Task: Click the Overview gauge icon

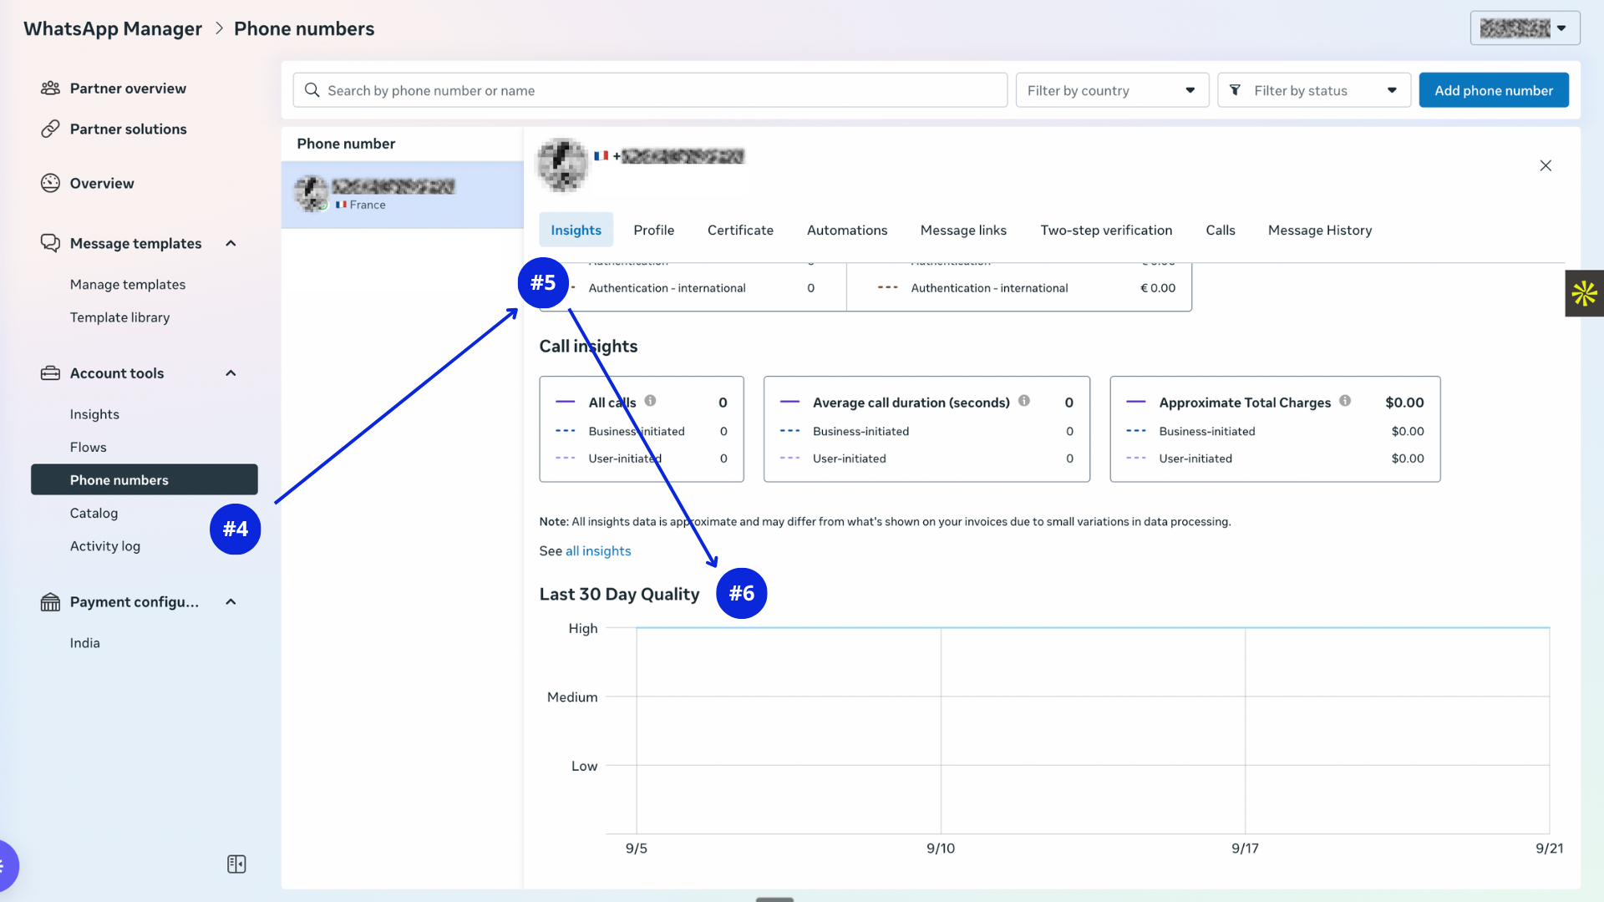Action: tap(50, 183)
